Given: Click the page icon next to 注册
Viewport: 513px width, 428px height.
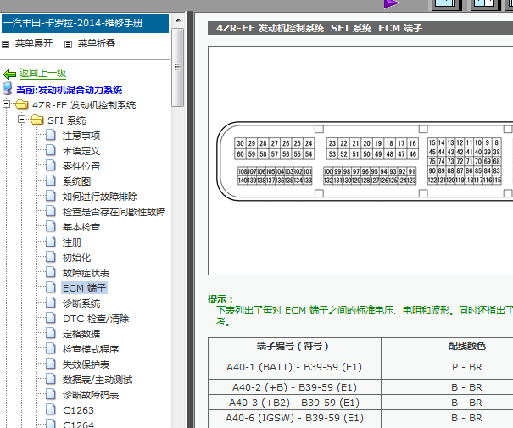Looking at the screenshot, I should pos(51,242).
